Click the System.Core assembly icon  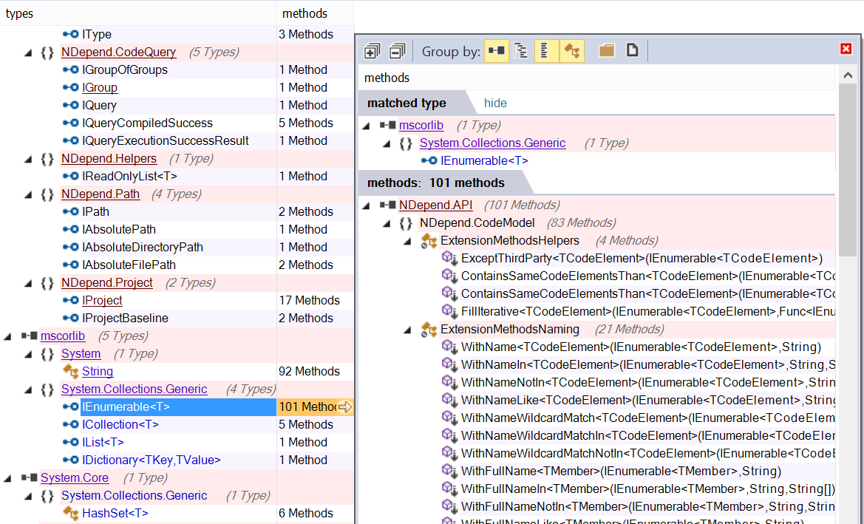click(30, 477)
